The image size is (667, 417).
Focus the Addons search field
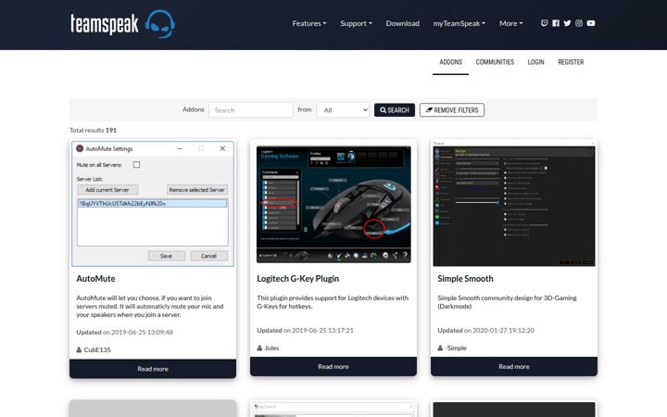(x=251, y=109)
